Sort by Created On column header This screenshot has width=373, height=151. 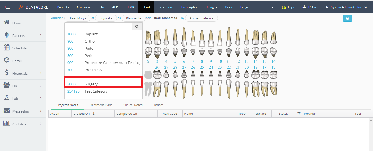[x=82, y=114]
